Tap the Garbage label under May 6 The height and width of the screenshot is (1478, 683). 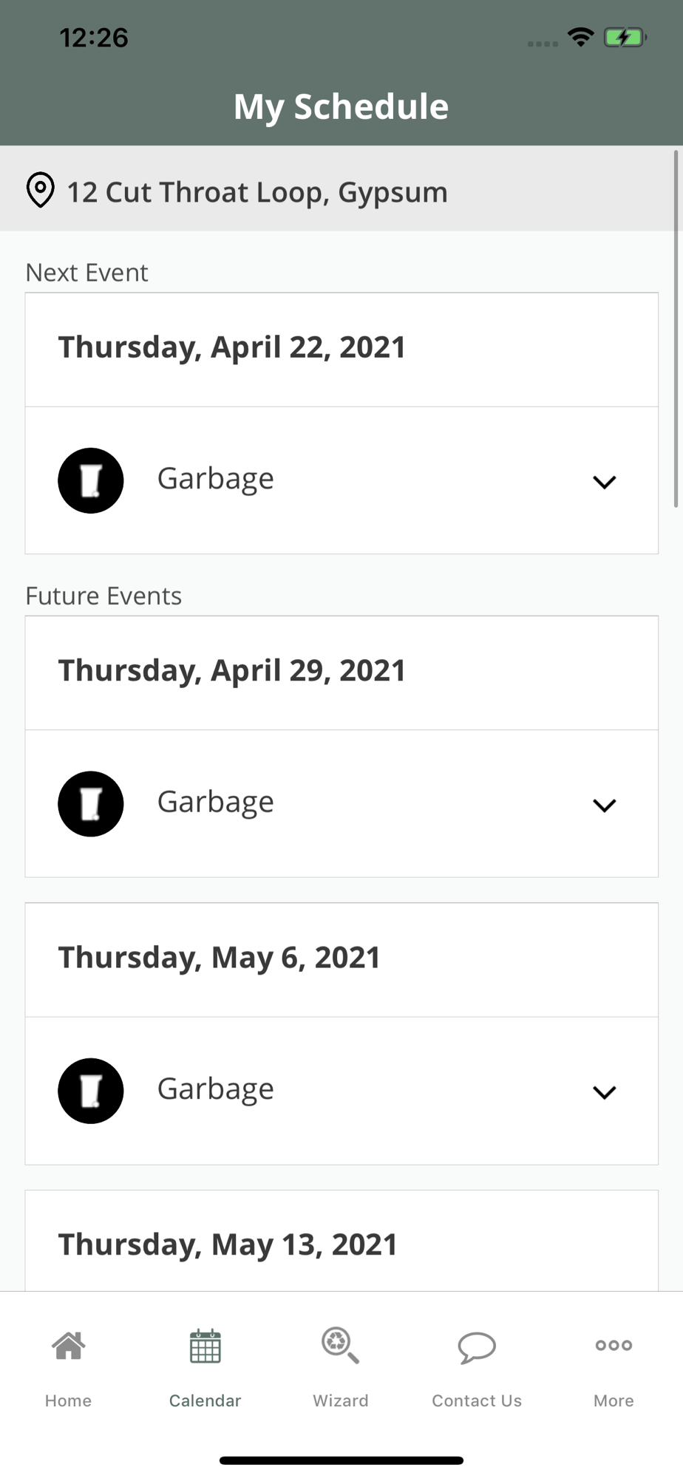(x=215, y=1089)
